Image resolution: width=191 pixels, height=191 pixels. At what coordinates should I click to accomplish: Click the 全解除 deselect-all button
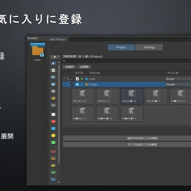(x=85, y=67)
